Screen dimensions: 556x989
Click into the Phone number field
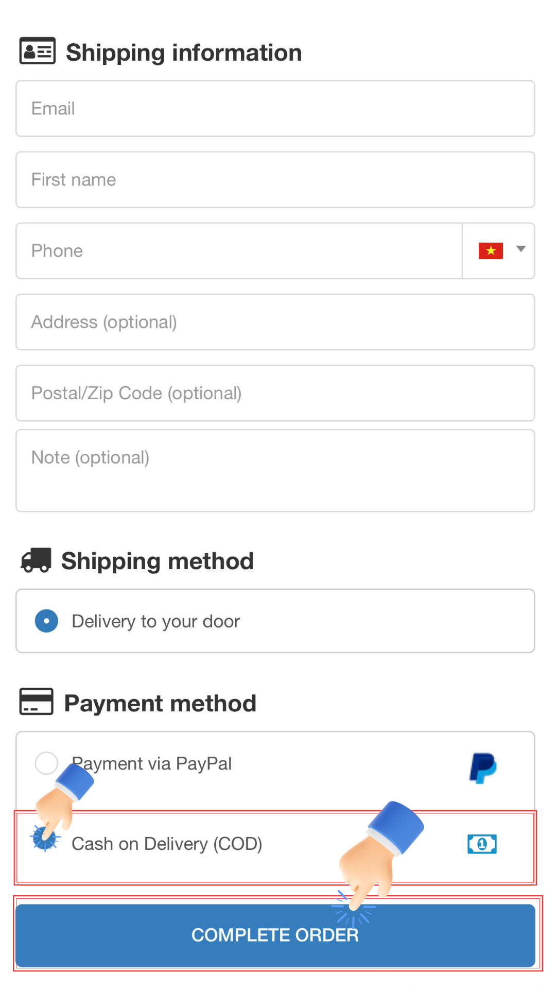click(239, 251)
